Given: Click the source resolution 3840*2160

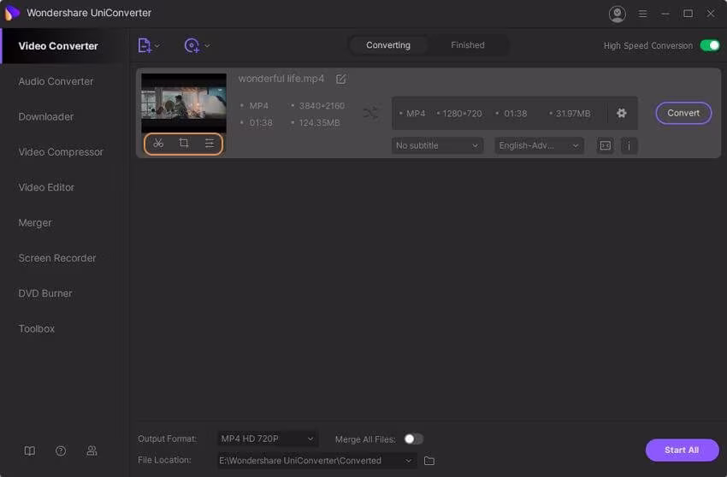Looking at the screenshot, I should [322, 106].
